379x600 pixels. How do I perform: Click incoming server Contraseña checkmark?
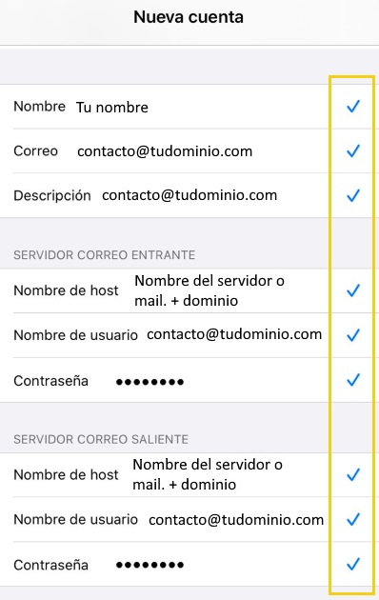point(353,380)
